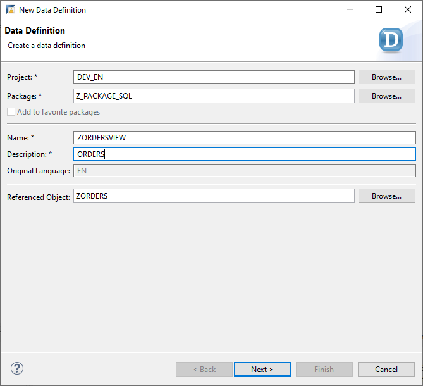Focus the Name field containing ZORDERSVIEW

tap(245, 138)
